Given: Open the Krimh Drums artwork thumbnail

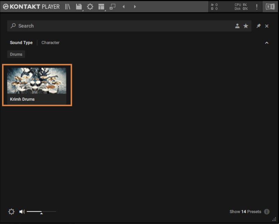Looking at the screenshot, I should tap(37, 81).
